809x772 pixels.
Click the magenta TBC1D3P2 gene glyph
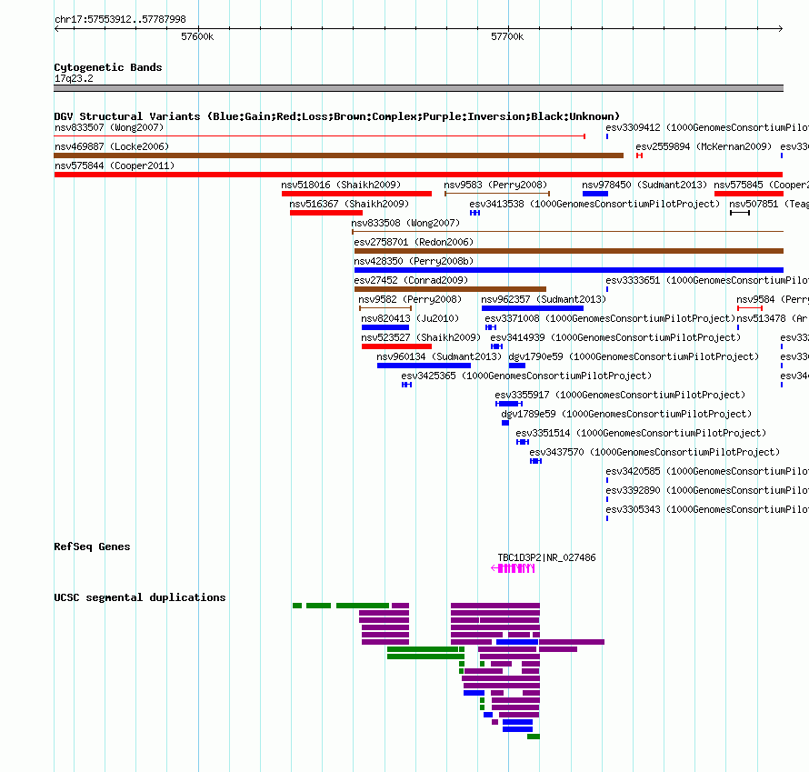pyautogui.click(x=513, y=568)
